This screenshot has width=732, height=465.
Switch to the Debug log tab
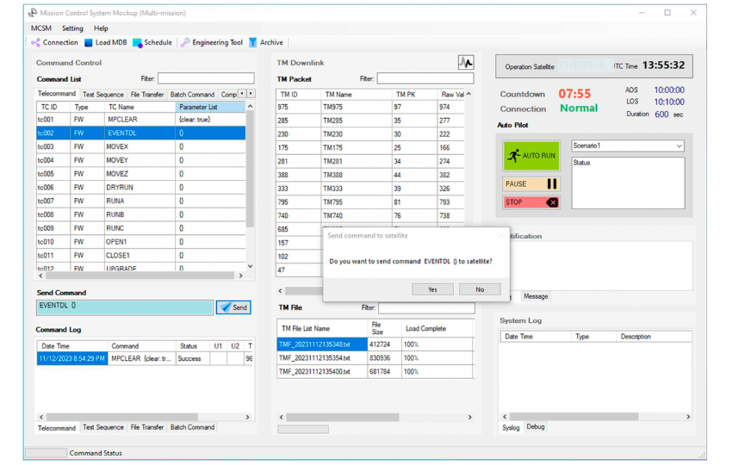pos(536,427)
